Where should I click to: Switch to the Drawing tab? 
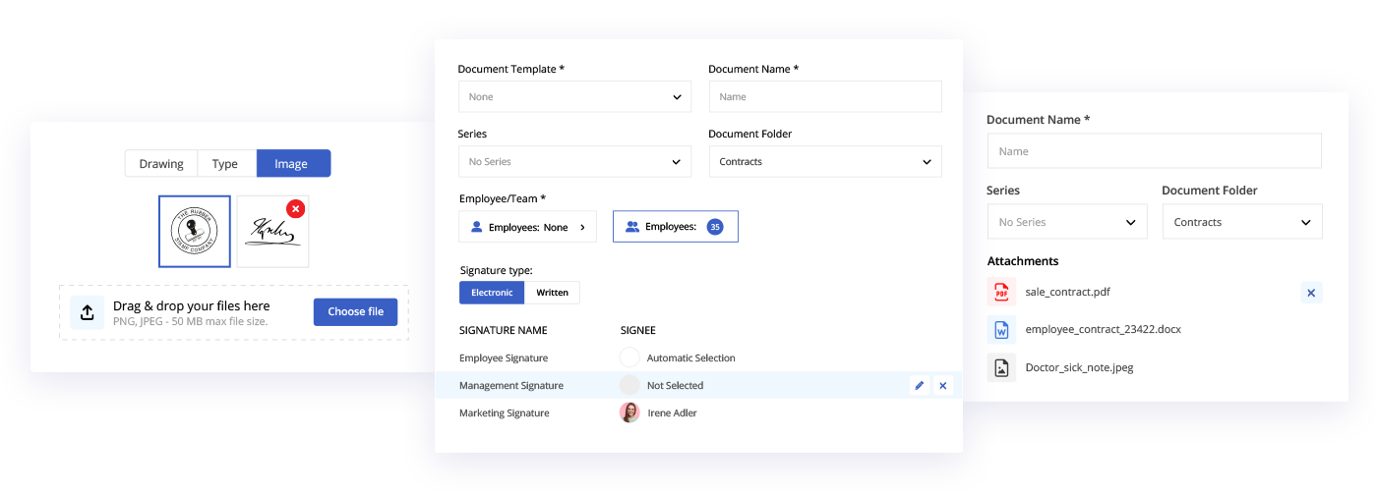(x=161, y=164)
